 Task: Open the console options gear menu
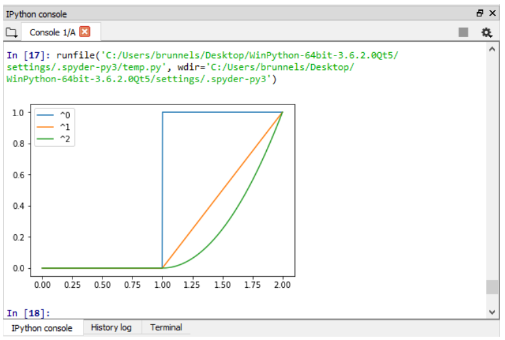(x=486, y=33)
